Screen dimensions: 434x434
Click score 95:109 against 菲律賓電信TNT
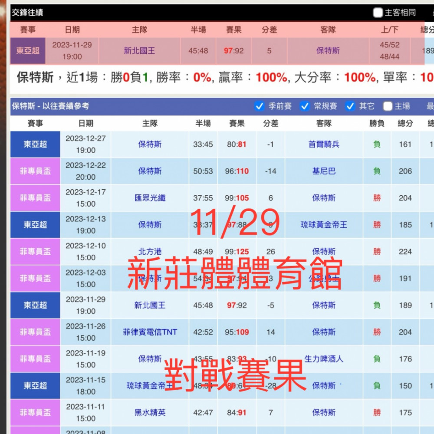[237, 332]
